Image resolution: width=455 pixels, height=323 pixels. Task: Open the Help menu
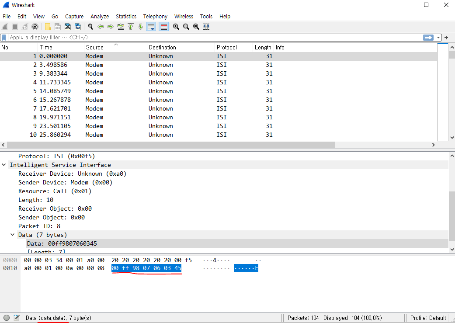[225, 17]
